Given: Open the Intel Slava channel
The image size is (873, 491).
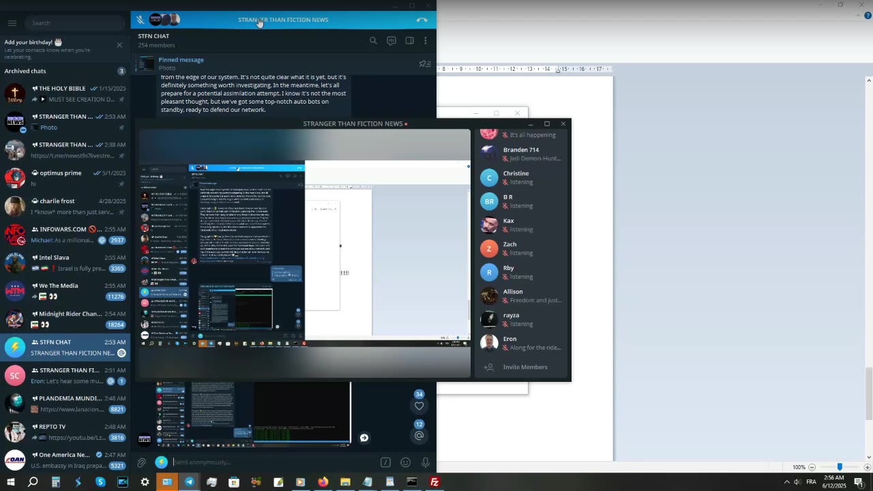Looking at the screenshot, I should click(65, 263).
